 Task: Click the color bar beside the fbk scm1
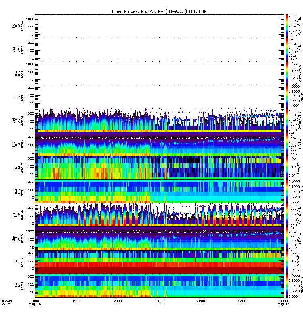[287, 286]
